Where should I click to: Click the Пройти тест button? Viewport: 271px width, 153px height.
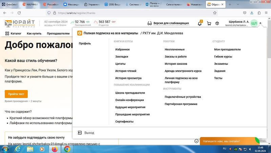coord(16,94)
